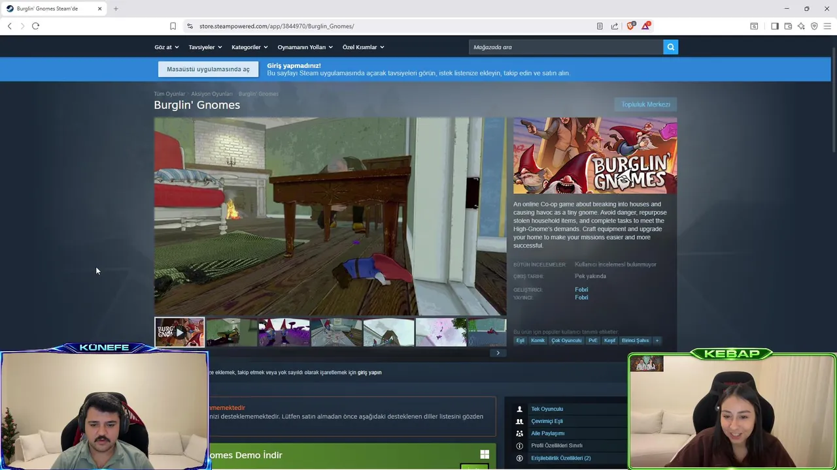Open 'Aile Paylaşımı' feature link
Image resolution: width=837 pixels, height=470 pixels.
(x=547, y=433)
